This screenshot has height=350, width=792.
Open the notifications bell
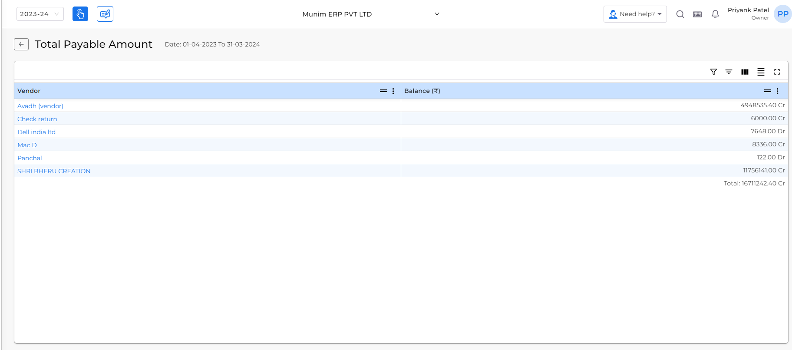pos(715,14)
